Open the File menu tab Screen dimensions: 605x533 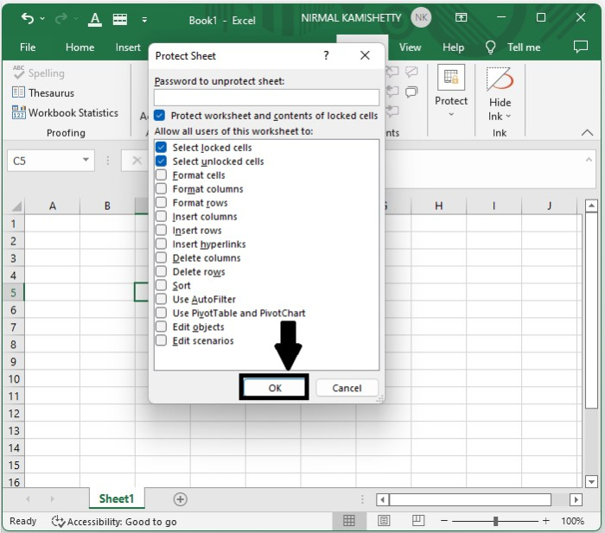[28, 48]
